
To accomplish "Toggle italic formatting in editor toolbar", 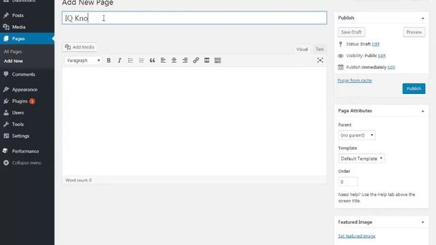I will click(x=120, y=61).
